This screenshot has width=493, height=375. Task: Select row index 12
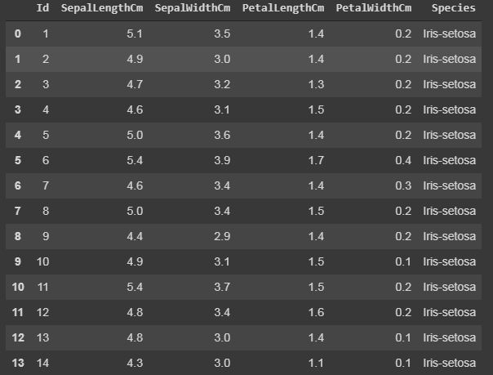[x=18, y=337]
